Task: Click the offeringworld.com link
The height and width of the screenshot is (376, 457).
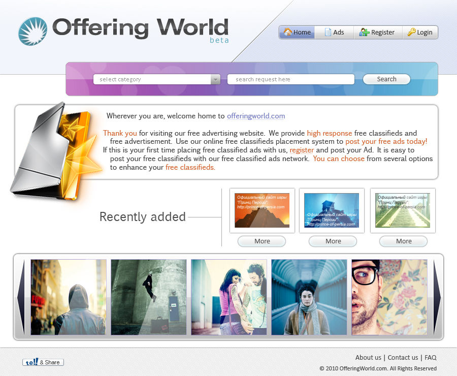Action: pos(256,116)
